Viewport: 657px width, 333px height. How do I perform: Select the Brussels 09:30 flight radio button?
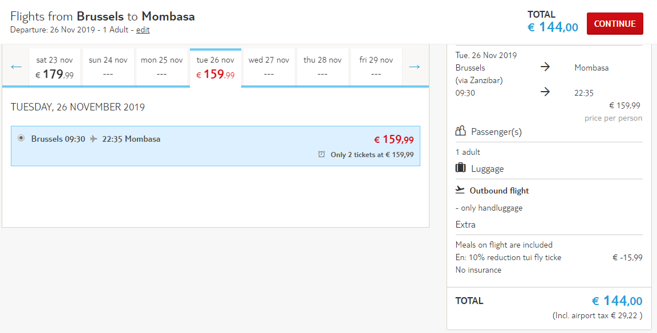(21, 138)
